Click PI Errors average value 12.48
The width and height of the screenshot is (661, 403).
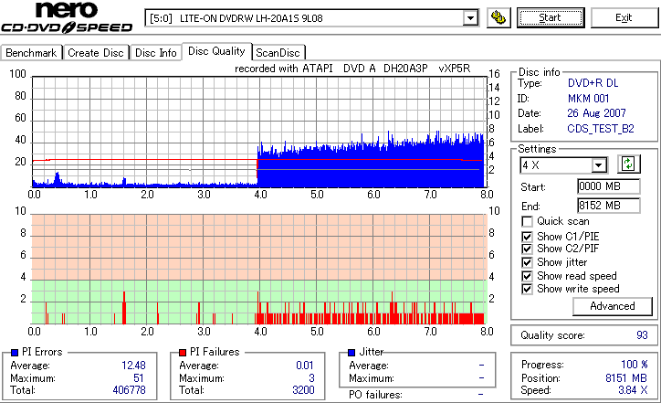[x=133, y=365]
